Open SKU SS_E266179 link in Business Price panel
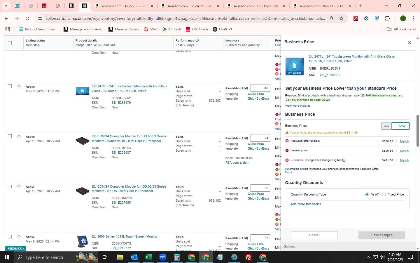Viewport: 420px width, 263px height. pyautogui.click(x=330, y=75)
